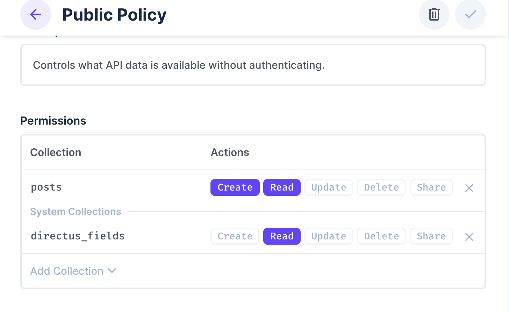Turn off Read permission for directus_fields
This screenshot has width=509, height=312.
point(282,236)
